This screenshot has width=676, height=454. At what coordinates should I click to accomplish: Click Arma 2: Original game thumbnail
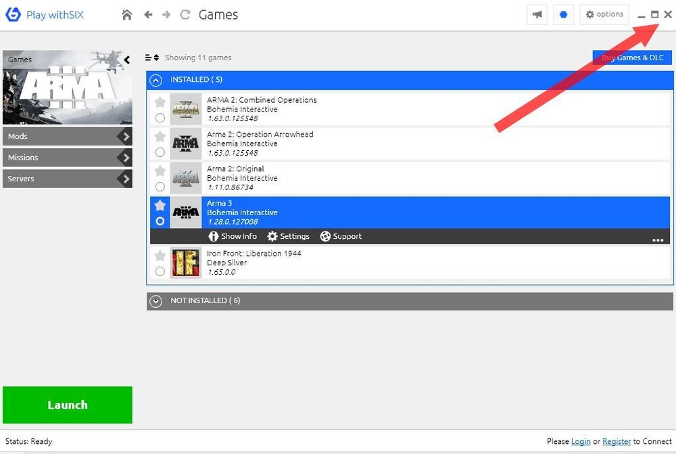tap(186, 178)
